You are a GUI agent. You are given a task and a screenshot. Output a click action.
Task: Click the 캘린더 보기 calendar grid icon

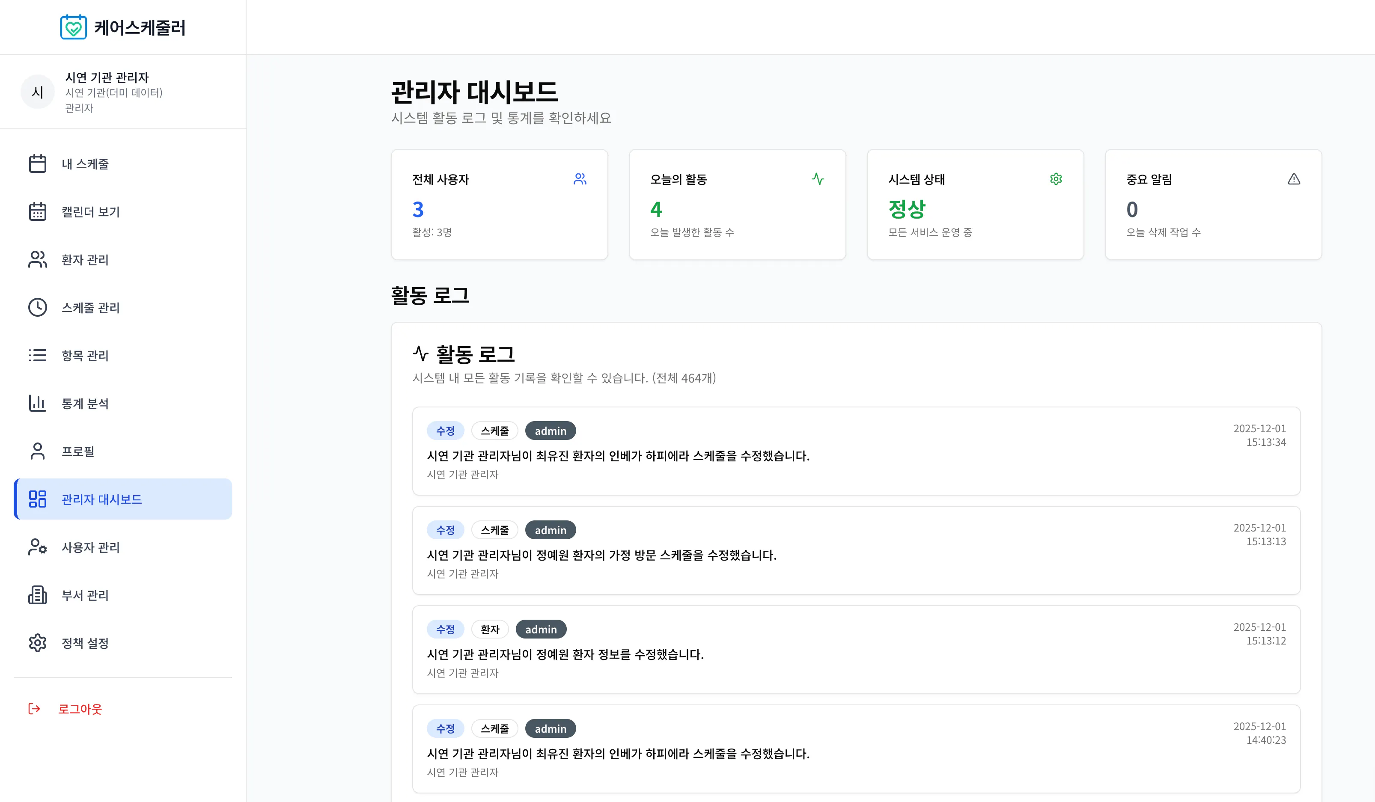click(x=37, y=212)
